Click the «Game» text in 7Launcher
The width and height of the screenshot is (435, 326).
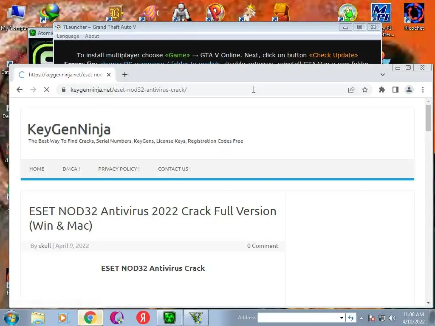(177, 55)
